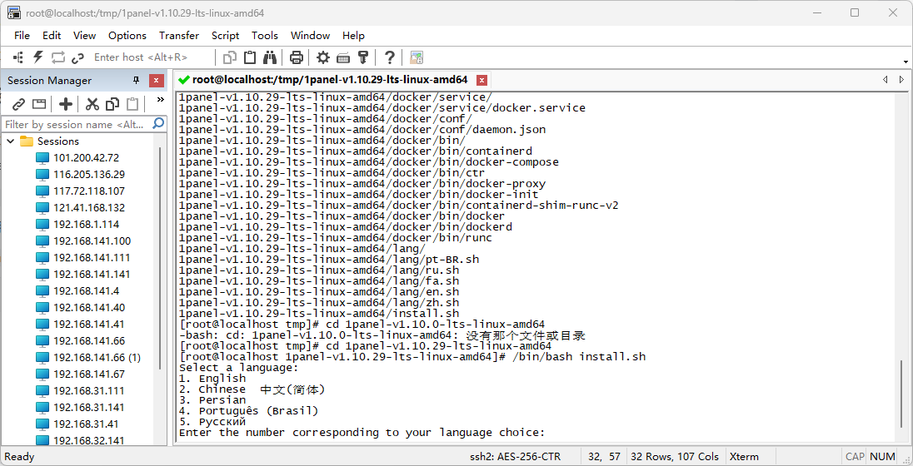Open the main toolbar options dropdown arrow

point(906,61)
